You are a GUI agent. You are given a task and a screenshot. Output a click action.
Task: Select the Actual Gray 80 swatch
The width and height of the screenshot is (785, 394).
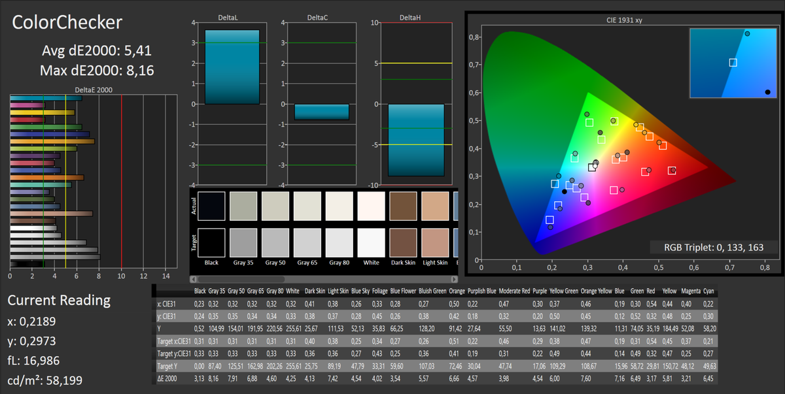pyautogui.click(x=340, y=206)
